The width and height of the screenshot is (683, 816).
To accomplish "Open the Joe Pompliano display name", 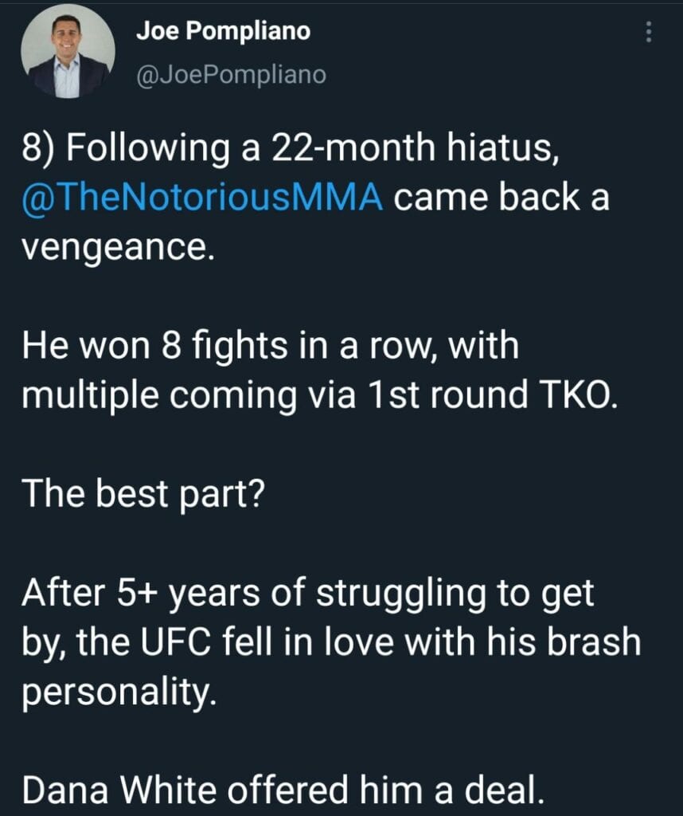I will pyautogui.click(x=223, y=31).
